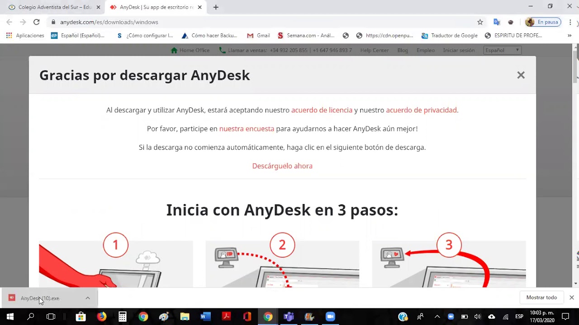Launch Microsoft Office from the taskbar
579x325 pixels.
pyautogui.click(x=247, y=316)
